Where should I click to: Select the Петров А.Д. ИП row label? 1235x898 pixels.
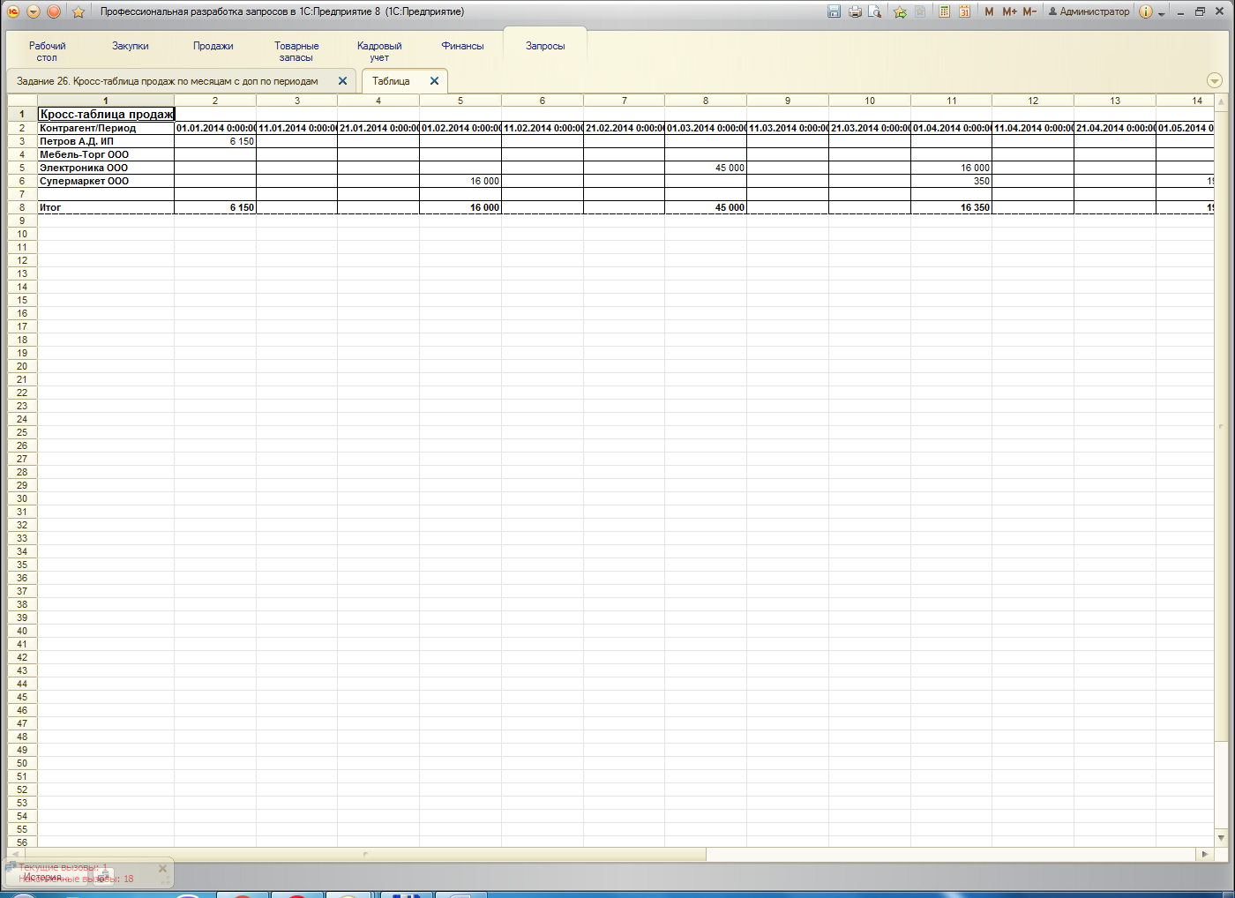point(106,141)
